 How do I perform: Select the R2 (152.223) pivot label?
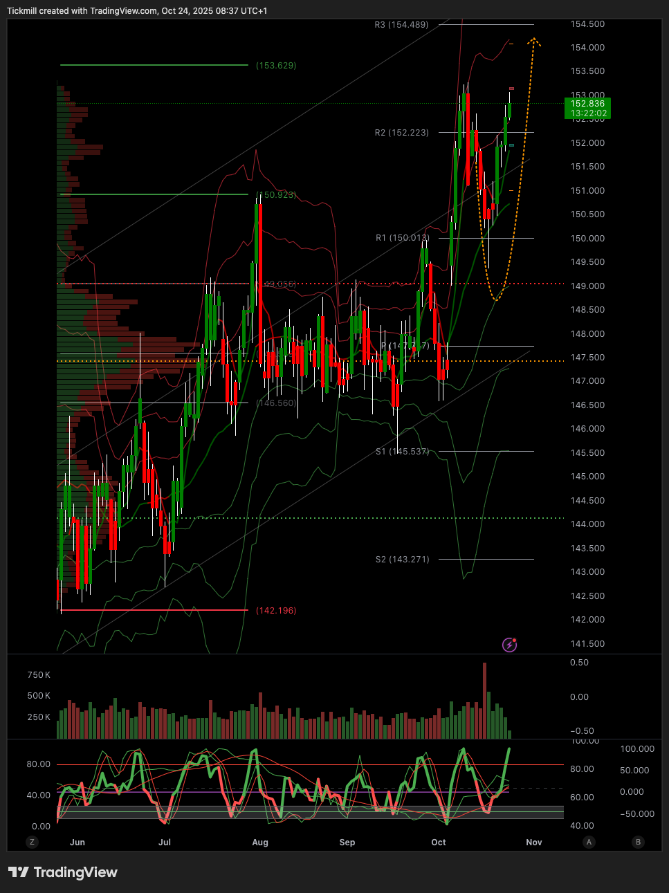point(401,133)
